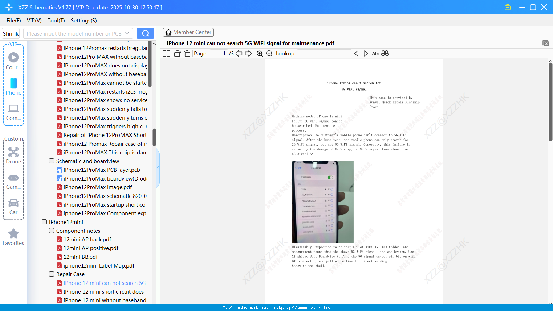Open 12mini AP back.pdf
The width and height of the screenshot is (553, 311).
(87, 240)
